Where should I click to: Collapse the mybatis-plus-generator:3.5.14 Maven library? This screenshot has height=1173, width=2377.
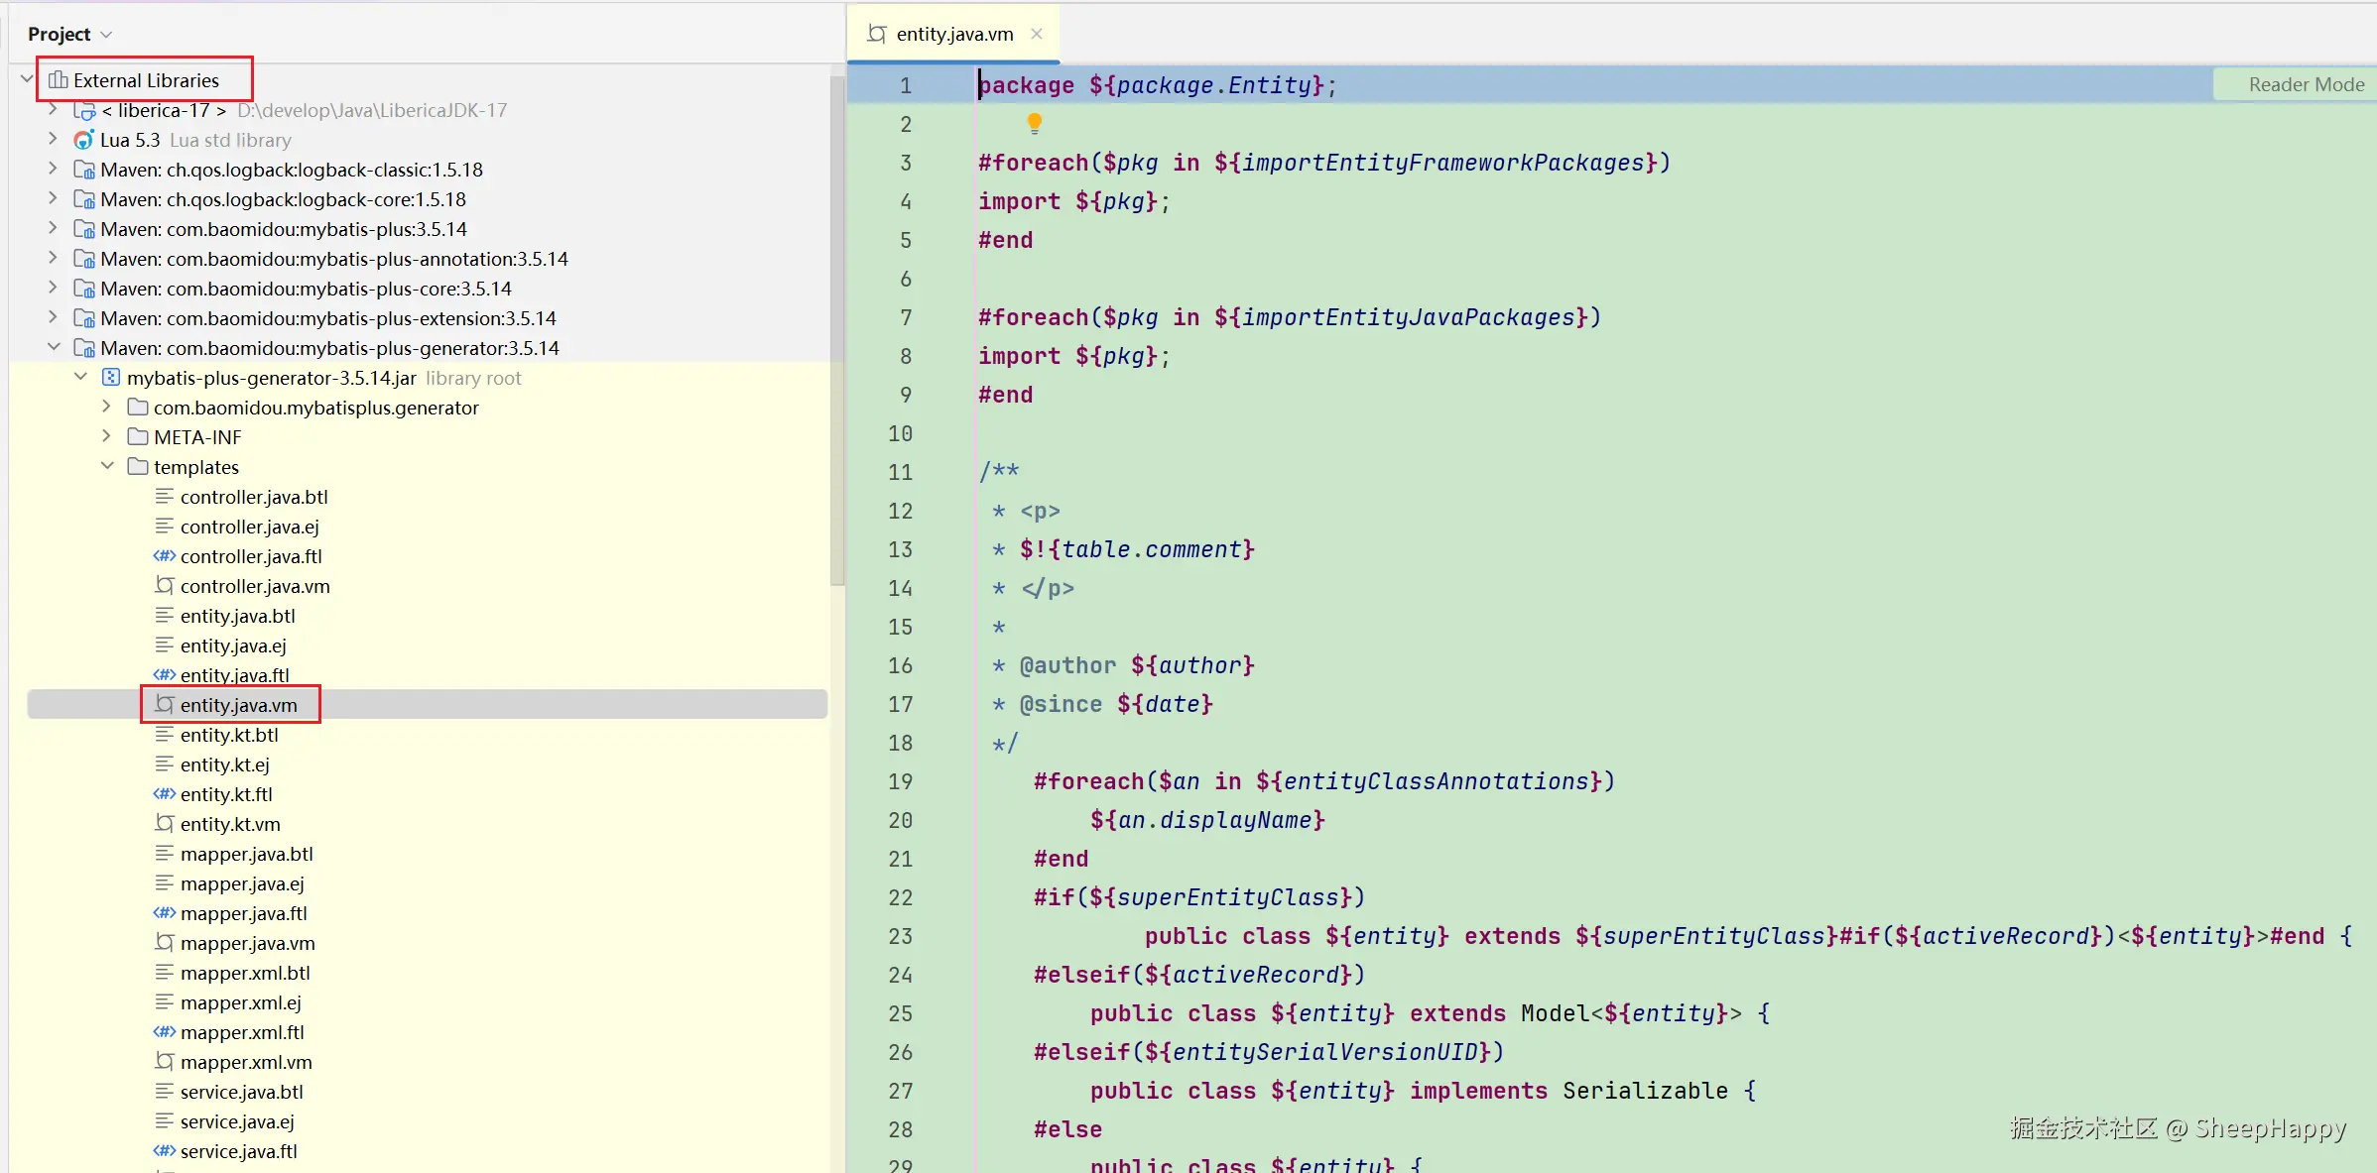[x=54, y=347]
